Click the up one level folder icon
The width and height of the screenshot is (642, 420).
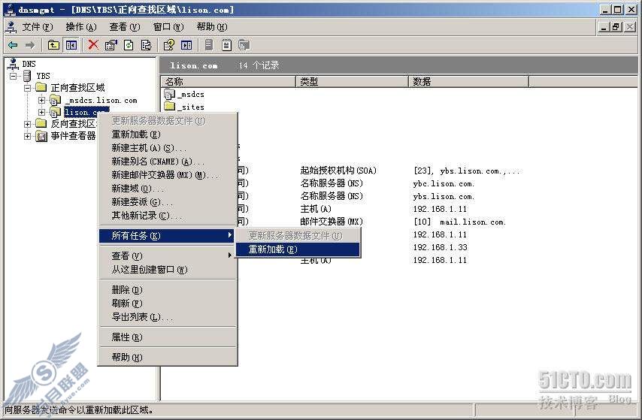coord(53,45)
